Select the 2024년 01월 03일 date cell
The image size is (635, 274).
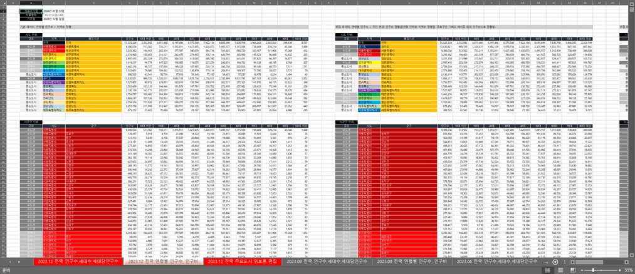(x=55, y=11)
